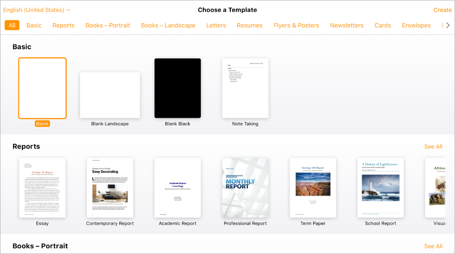Choose the Blank Black template
Image resolution: width=455 pixels, height=254 pixels.
[178, 88]
